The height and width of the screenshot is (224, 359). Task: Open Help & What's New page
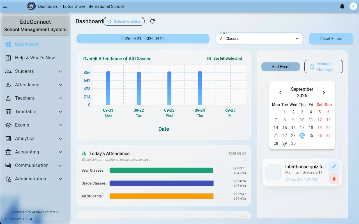[35, 58]
